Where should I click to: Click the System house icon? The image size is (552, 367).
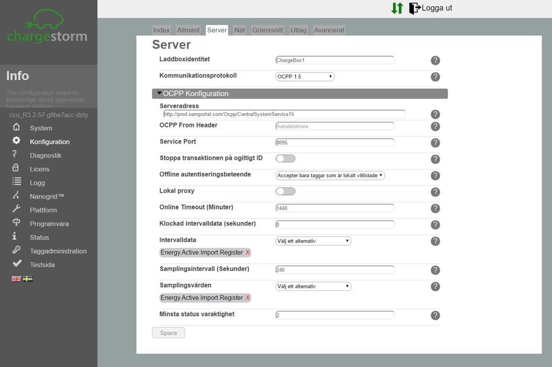[16, 127]
